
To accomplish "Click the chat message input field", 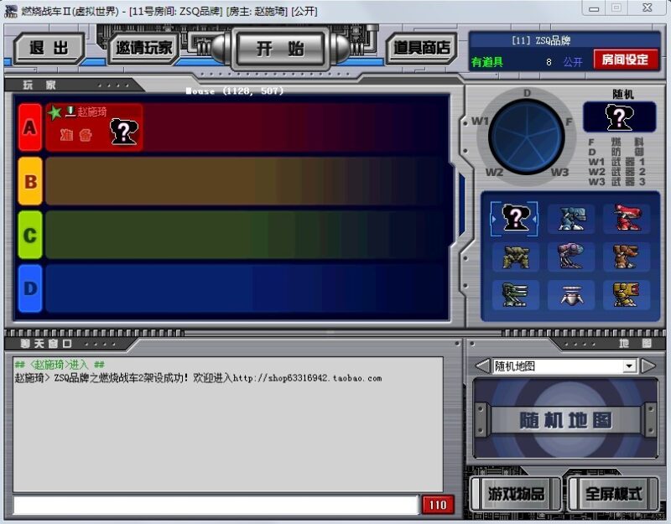I will tap(216, 505).
